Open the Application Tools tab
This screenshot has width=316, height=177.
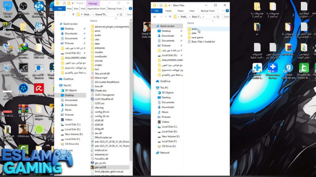[96, 9]
